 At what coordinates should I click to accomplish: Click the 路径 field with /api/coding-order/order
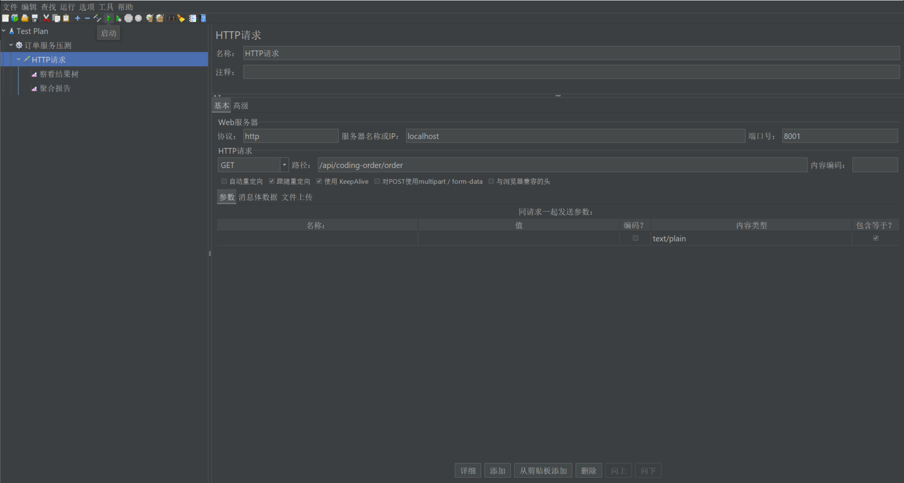pos(563,165)
